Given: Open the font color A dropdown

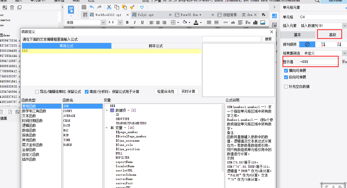Looking at the screenshot, I should point(201,22).
